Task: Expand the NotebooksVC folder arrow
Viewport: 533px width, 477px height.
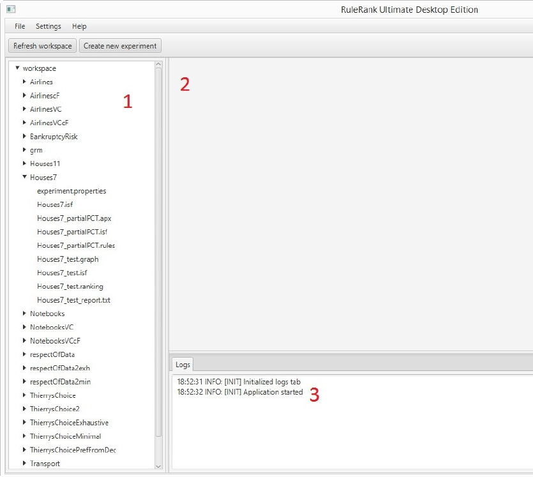Action: click(24, 327)
